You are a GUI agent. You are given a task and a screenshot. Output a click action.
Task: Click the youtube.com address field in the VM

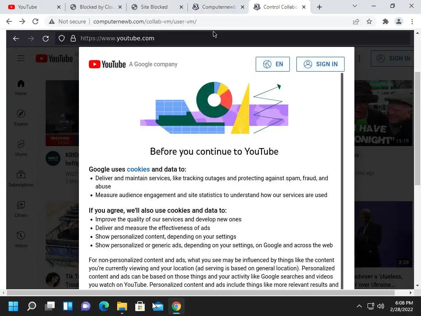[x=233, y=38]
